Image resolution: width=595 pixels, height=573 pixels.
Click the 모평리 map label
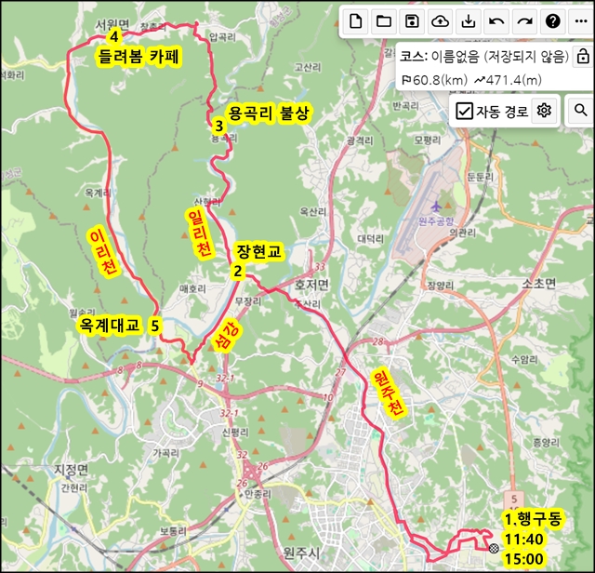pyautogui.click(x=428, y=140)
